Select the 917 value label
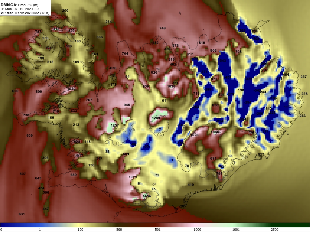This screenshot has width=310, height=232. coord(190,54)
